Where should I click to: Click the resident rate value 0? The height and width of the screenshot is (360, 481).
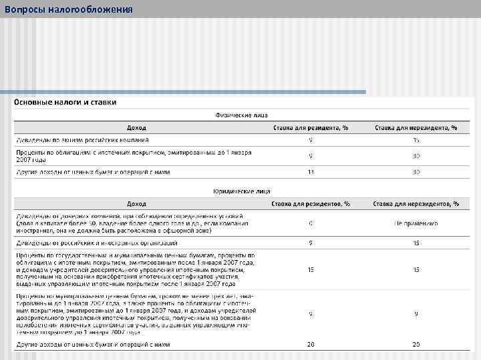click(x=311, y=223)
